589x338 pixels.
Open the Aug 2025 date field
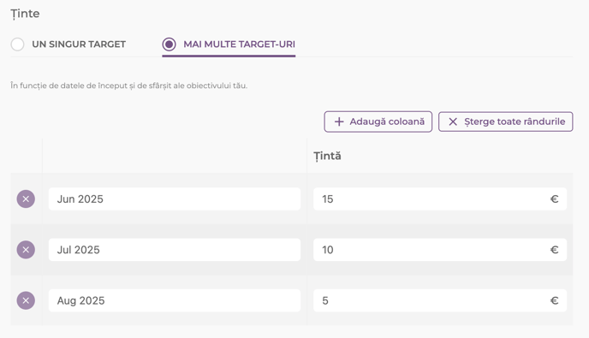tap(175, 300)
